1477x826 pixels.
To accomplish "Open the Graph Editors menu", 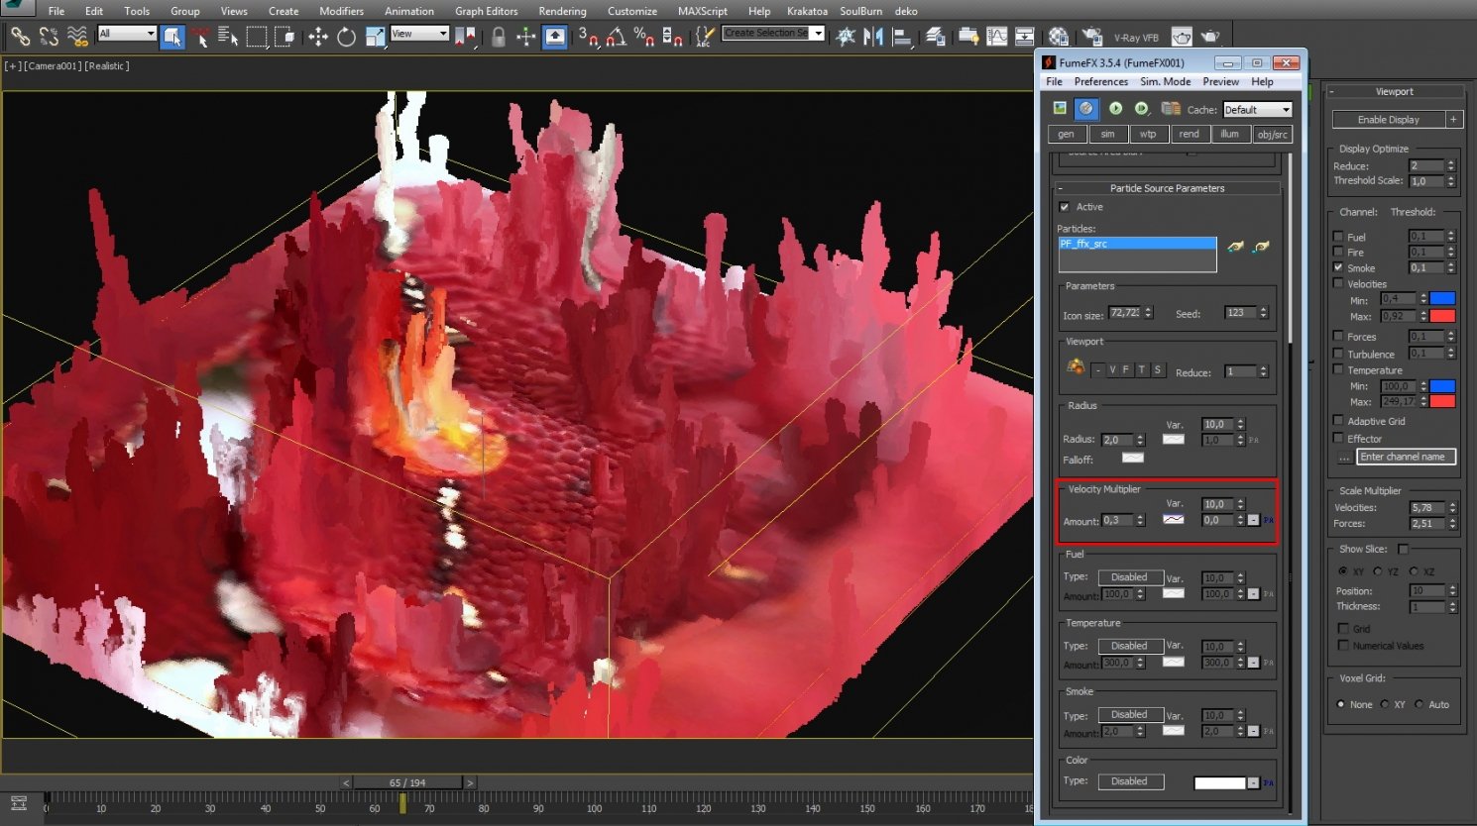I will (x=486, y=11).
